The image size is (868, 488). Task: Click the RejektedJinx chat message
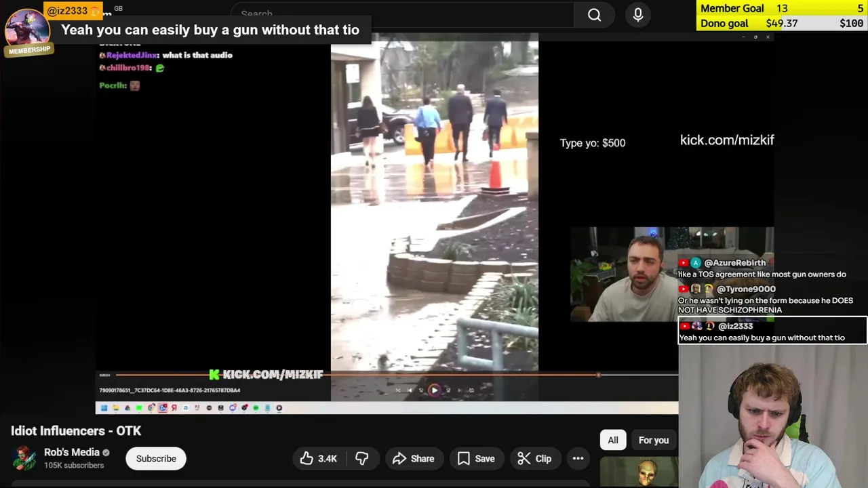tap(166, 56)
